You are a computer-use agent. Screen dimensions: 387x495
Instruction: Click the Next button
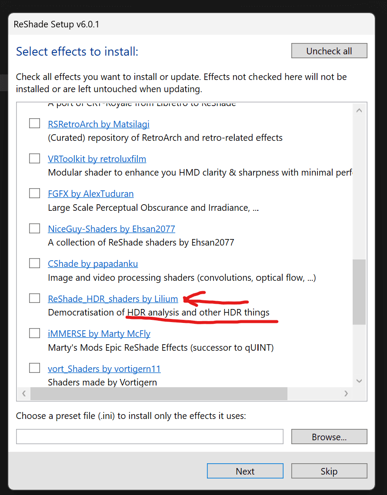(245, 471)
